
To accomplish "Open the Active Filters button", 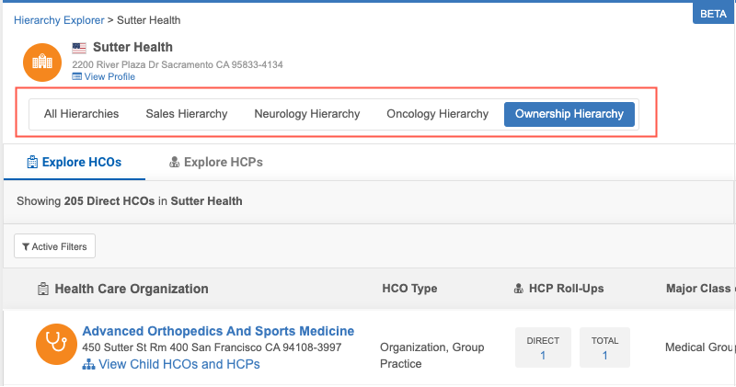I will point(55,246).
